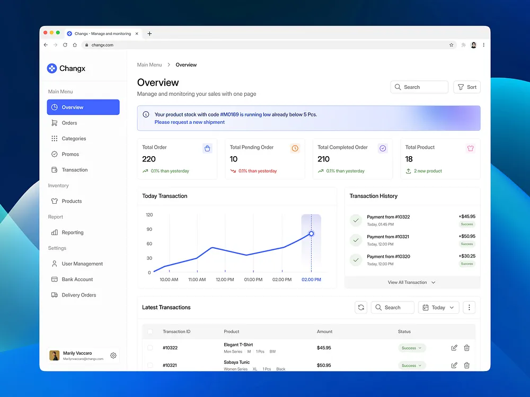Select Overview in the Main Menu sidebar
This screenshot has width=530, height=397.
pos(72,107)
